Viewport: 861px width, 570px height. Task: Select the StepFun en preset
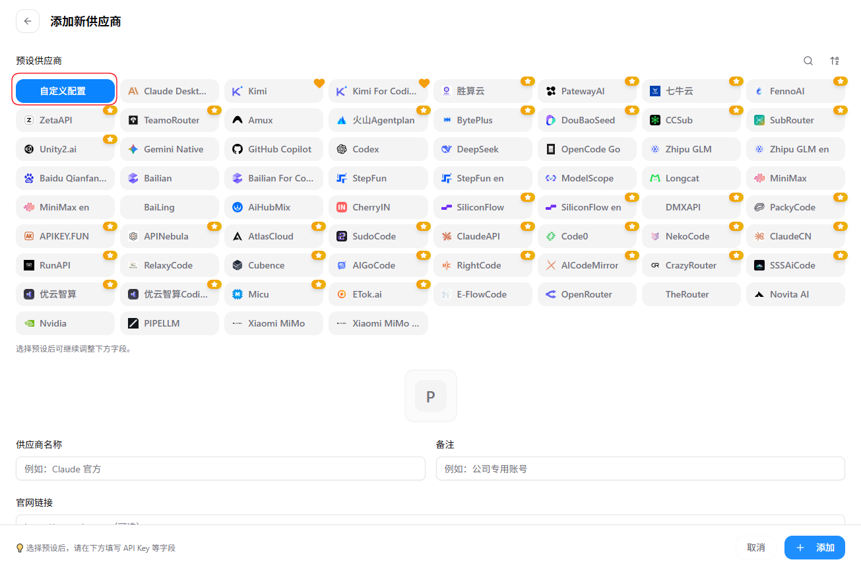(483, 178)
